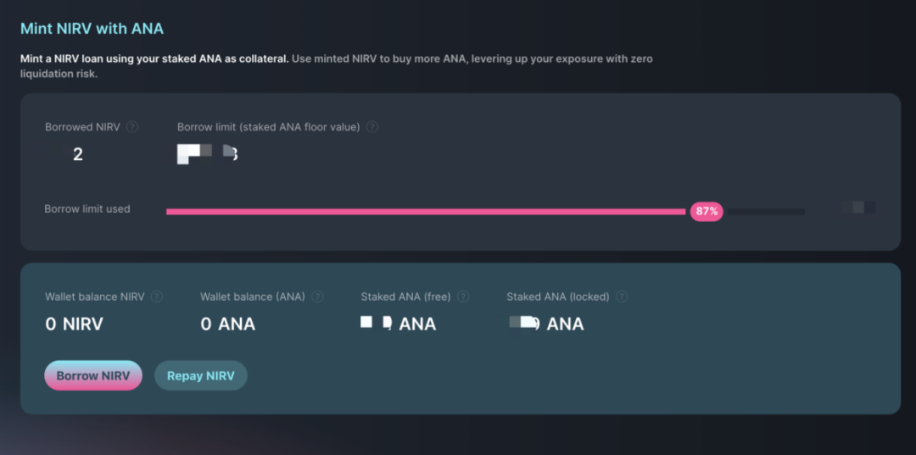Click the Repay NIRV button

pyautogui.click(x=200, y=376)
